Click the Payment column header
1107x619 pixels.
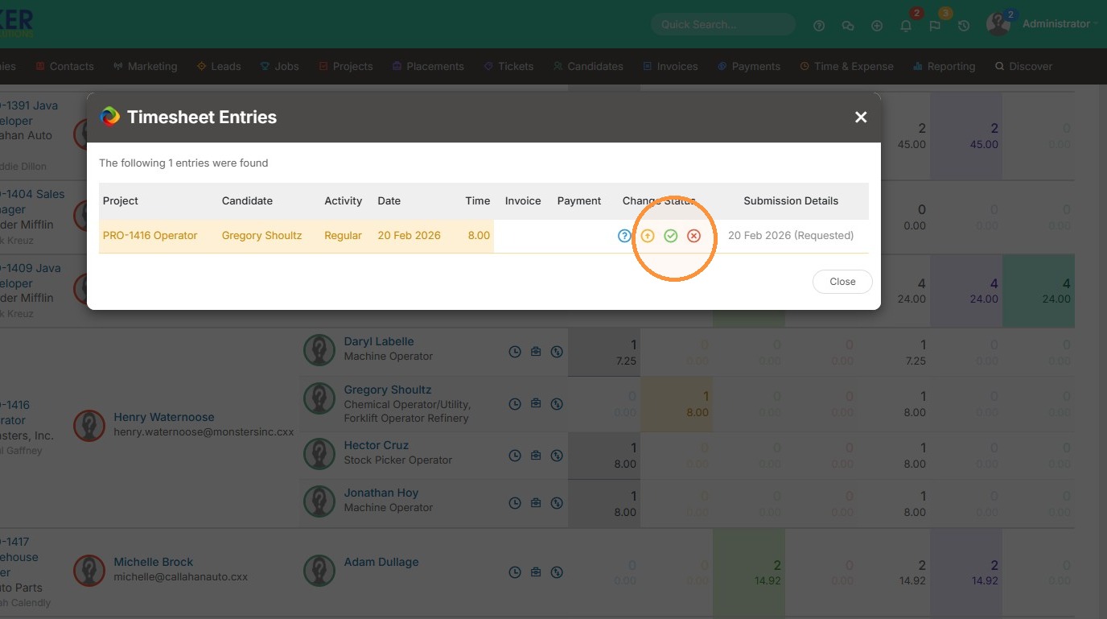click(579, 201)
